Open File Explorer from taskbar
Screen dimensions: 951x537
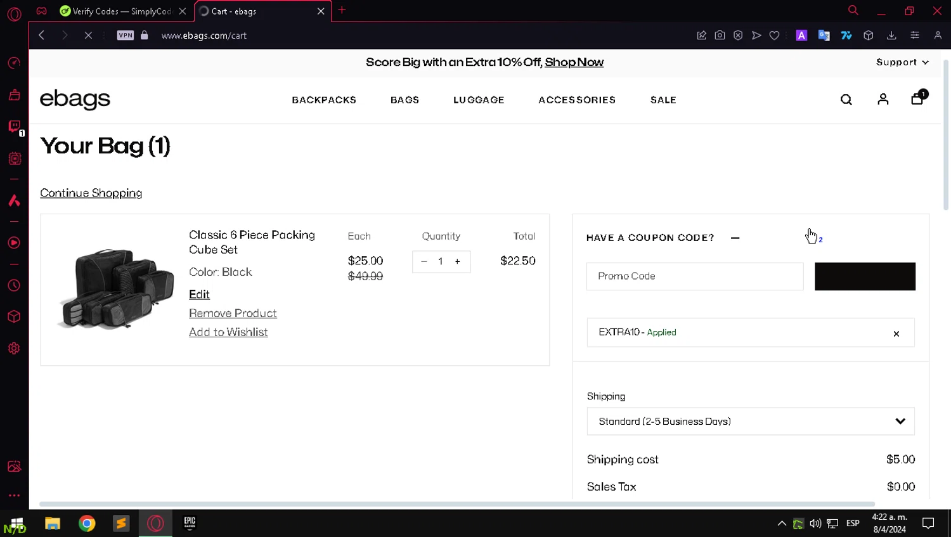coord(53,523)
